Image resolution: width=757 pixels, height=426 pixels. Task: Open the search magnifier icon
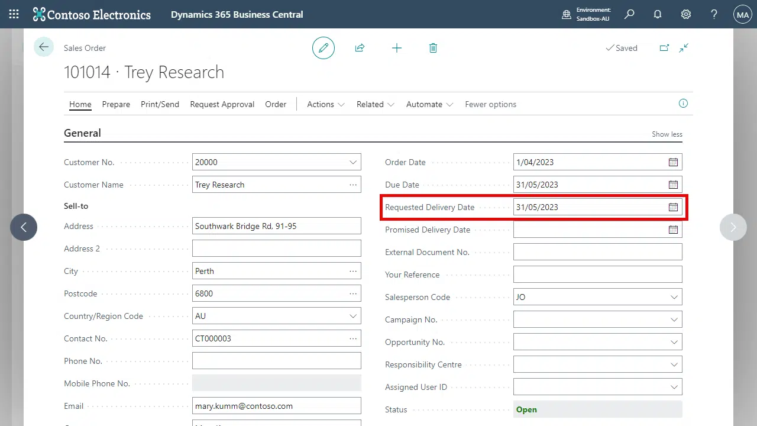pos(629,14)
